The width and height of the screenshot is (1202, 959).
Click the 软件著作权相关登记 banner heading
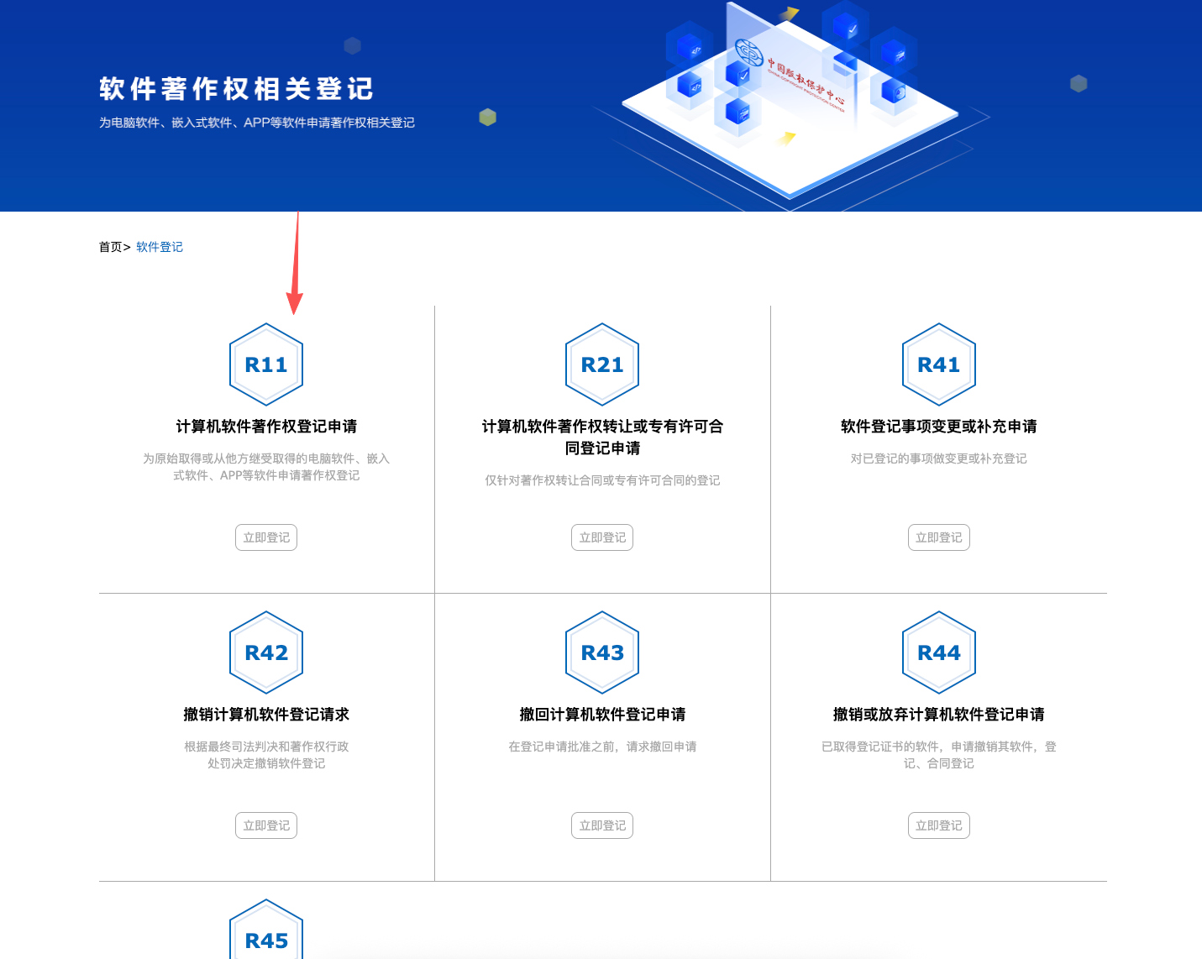(x=236, y=89)
